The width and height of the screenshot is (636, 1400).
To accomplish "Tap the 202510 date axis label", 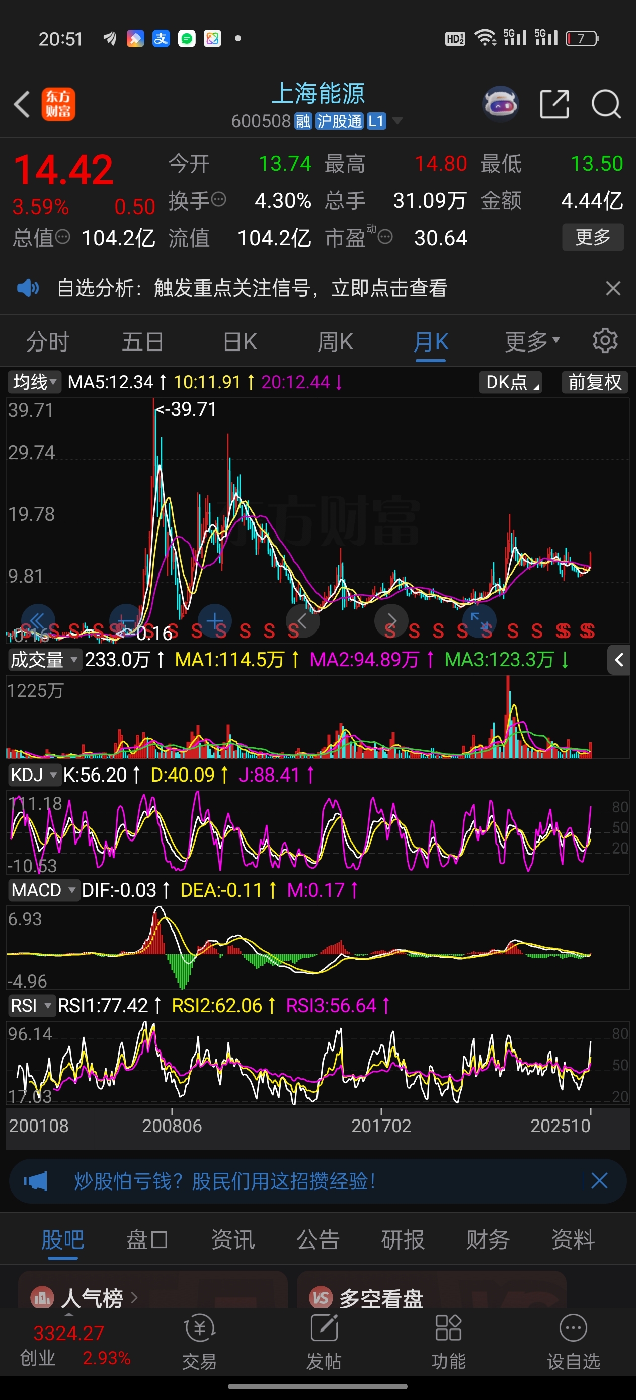I will pos(560,1125).
